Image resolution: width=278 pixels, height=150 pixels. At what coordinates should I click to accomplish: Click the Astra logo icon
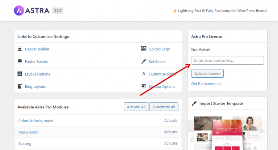[x=19, y=10]
